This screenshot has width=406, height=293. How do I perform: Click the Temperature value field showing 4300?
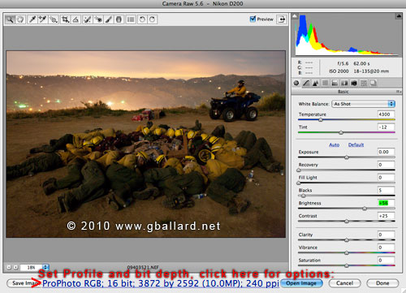coord(386,114)
